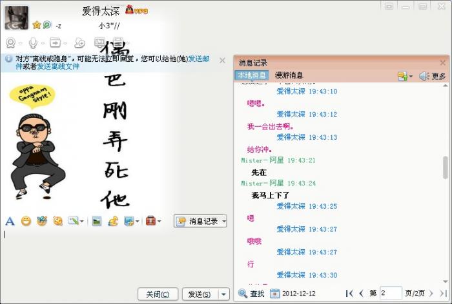
Task: Click the VIP badge beside nickname
Action: click(137, 10)
